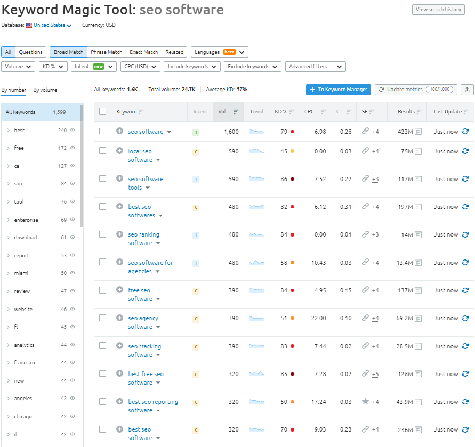This screenshot has height=447, width=475.
Task: Check the 'local seo software' row checkbox
Action: pos(103,151)
